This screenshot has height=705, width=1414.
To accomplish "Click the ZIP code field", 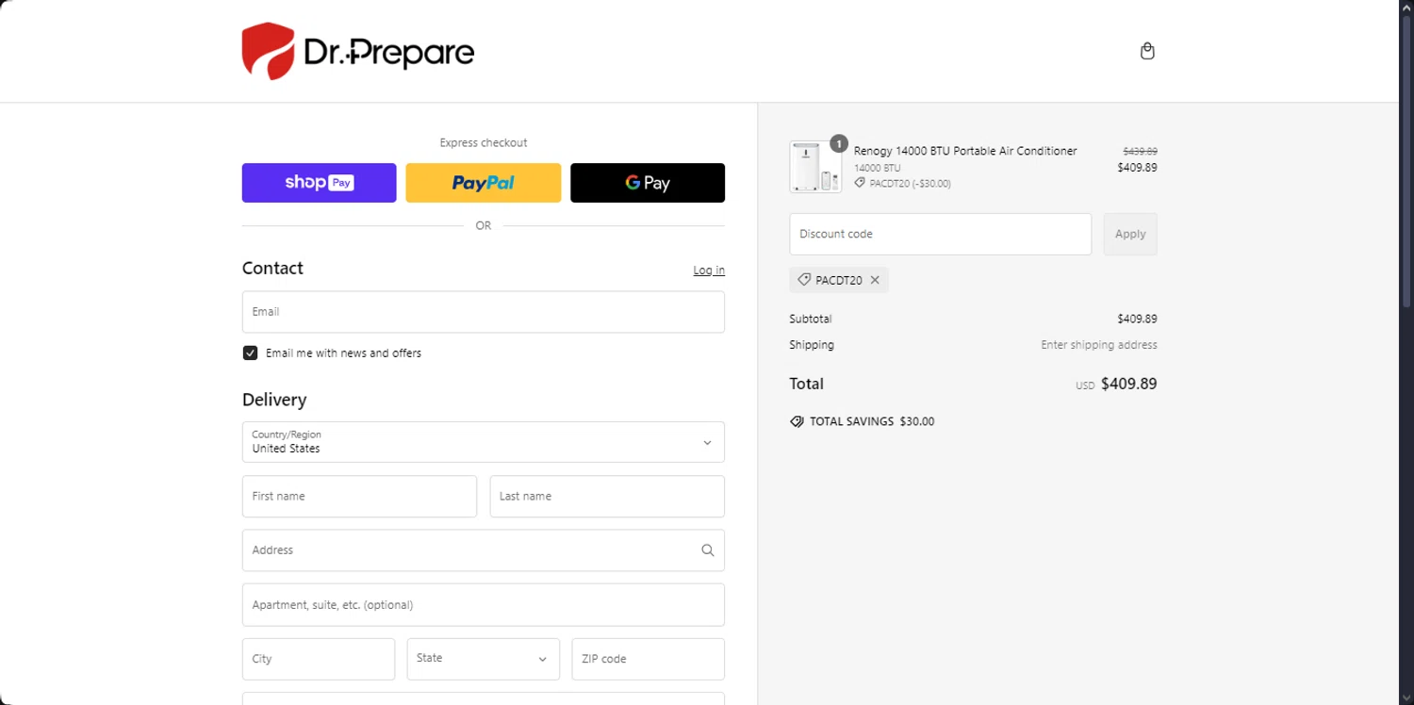I will point(649,659).
